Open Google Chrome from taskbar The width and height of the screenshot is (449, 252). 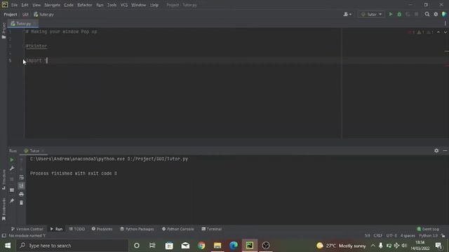coord(201,246)
